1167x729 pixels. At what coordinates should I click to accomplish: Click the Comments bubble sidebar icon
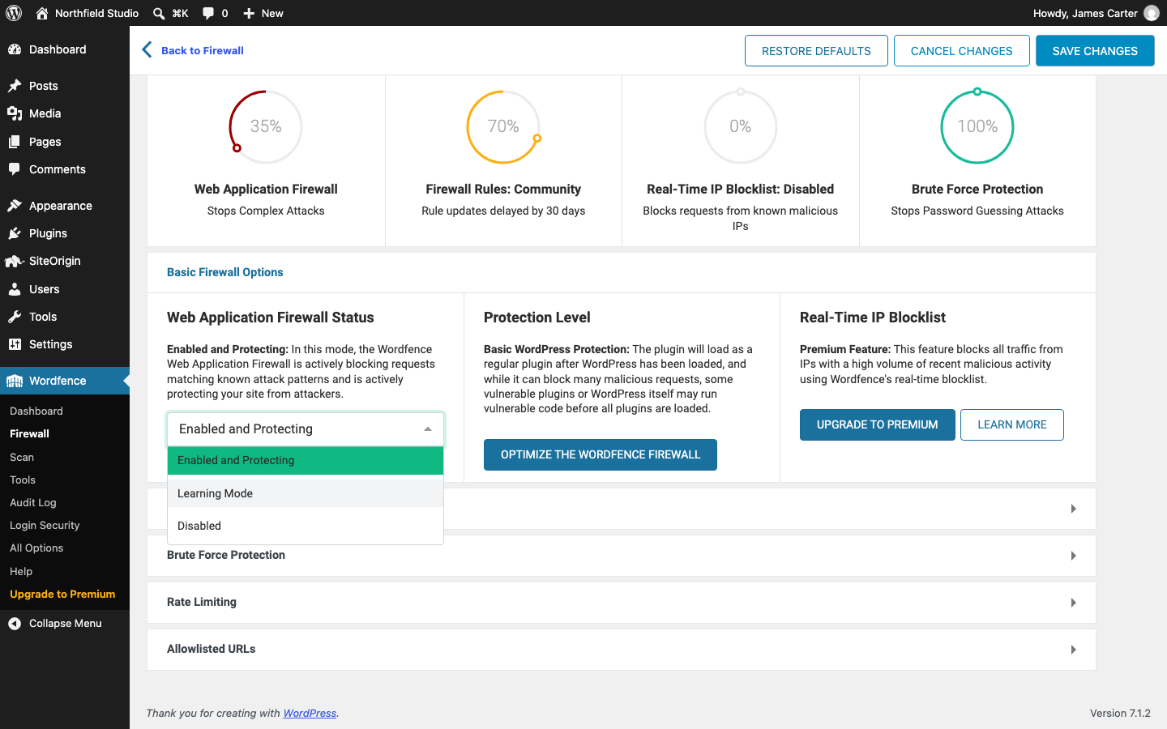pos(15,169)
